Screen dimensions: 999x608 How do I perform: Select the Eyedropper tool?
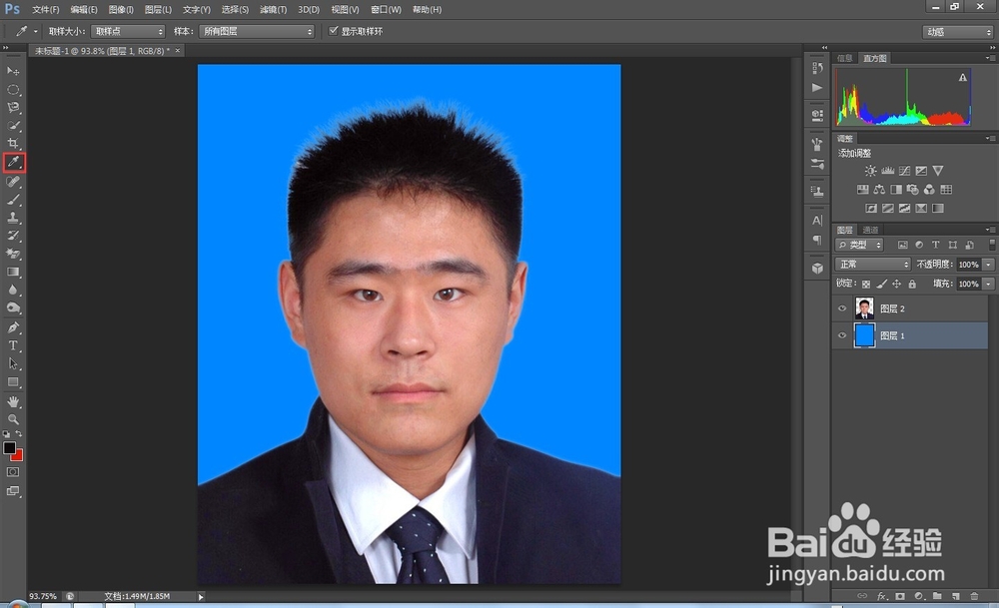[x=13, y=162]
